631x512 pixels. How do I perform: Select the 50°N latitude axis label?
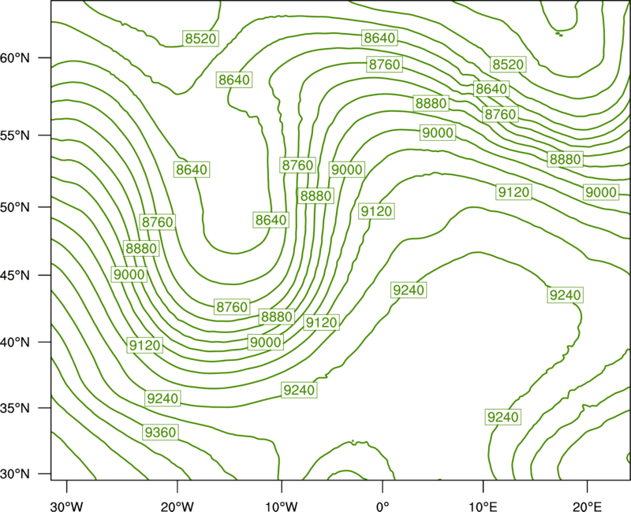tap(15, 207)
